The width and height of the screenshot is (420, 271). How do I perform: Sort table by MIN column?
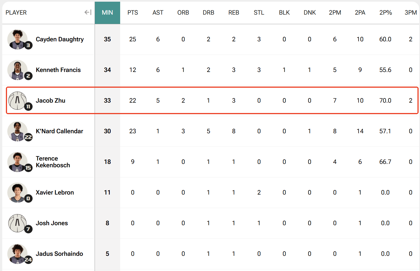107,13
